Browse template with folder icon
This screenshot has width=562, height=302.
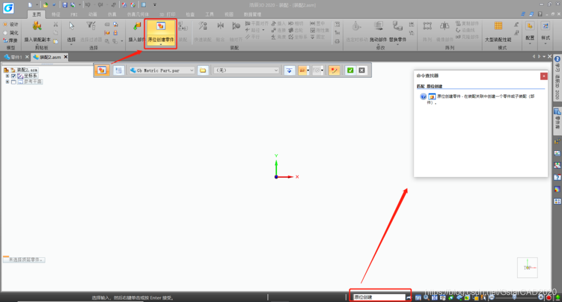[x=203, y=70]
